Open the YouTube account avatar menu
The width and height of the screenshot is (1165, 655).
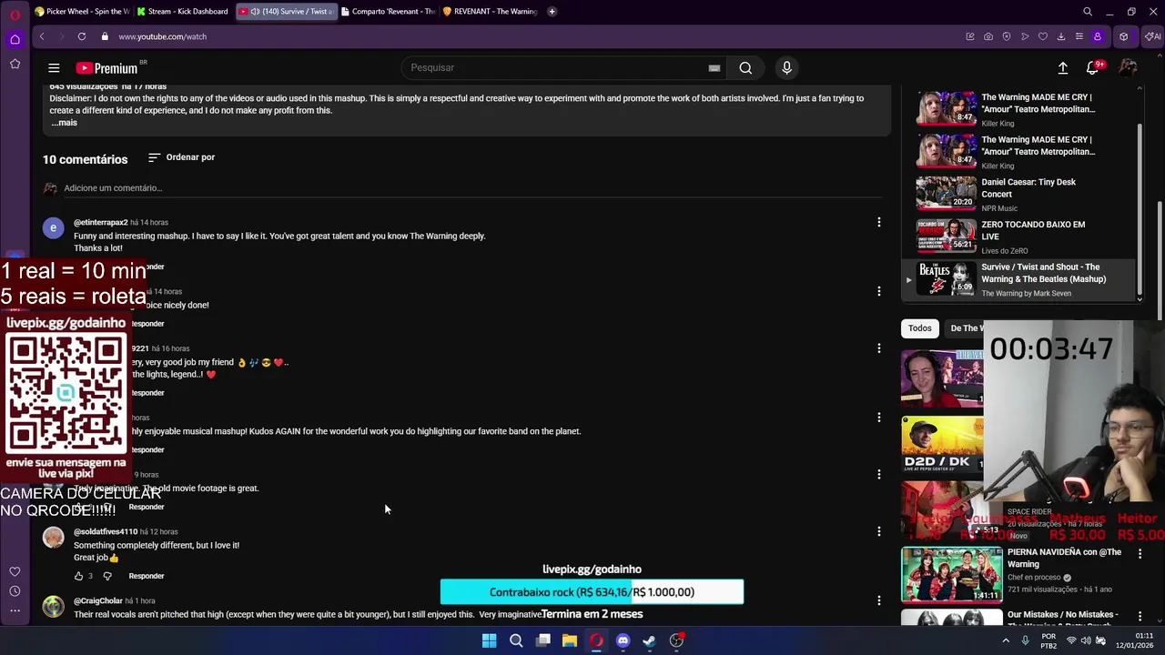tap(1128, 68)
